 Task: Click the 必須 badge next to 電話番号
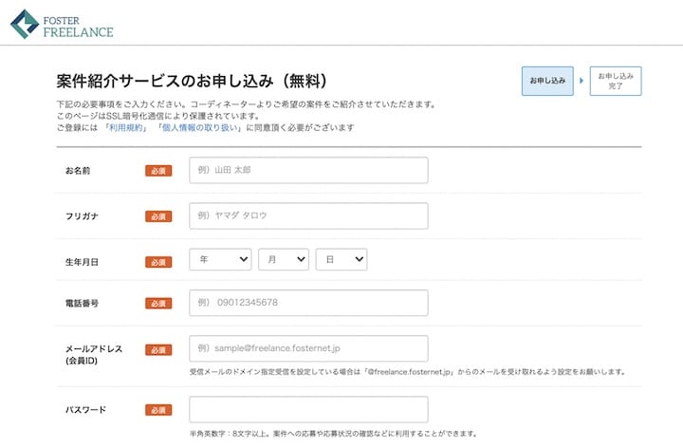click(158, 304)
